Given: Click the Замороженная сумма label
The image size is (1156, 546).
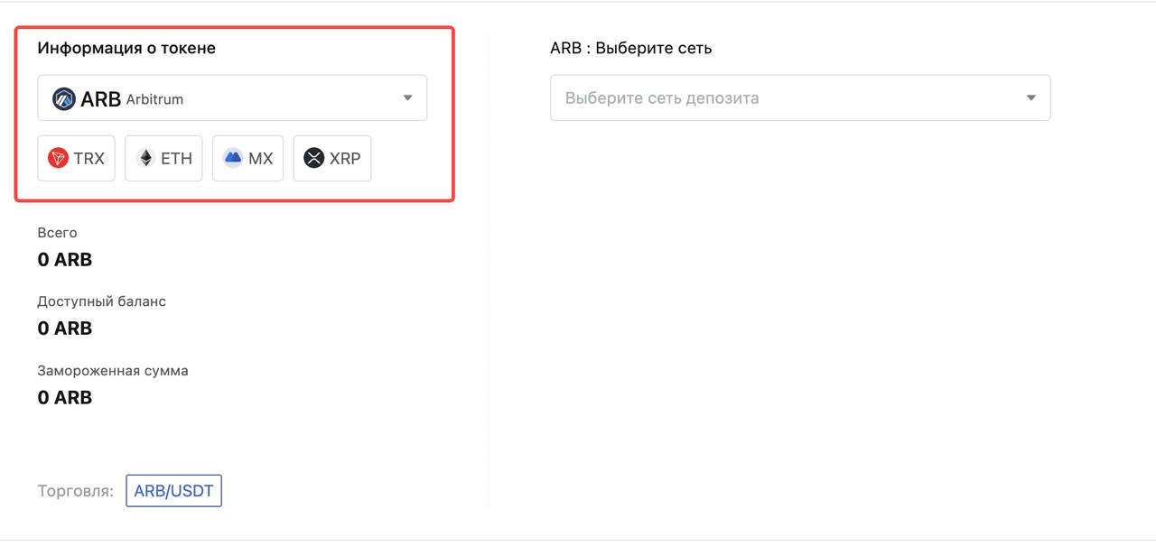Looking at the screenshot, I should click(113, 371).
